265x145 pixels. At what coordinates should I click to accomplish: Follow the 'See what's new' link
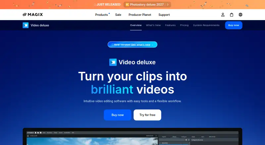pyautogui.click(x=140, y=44)
